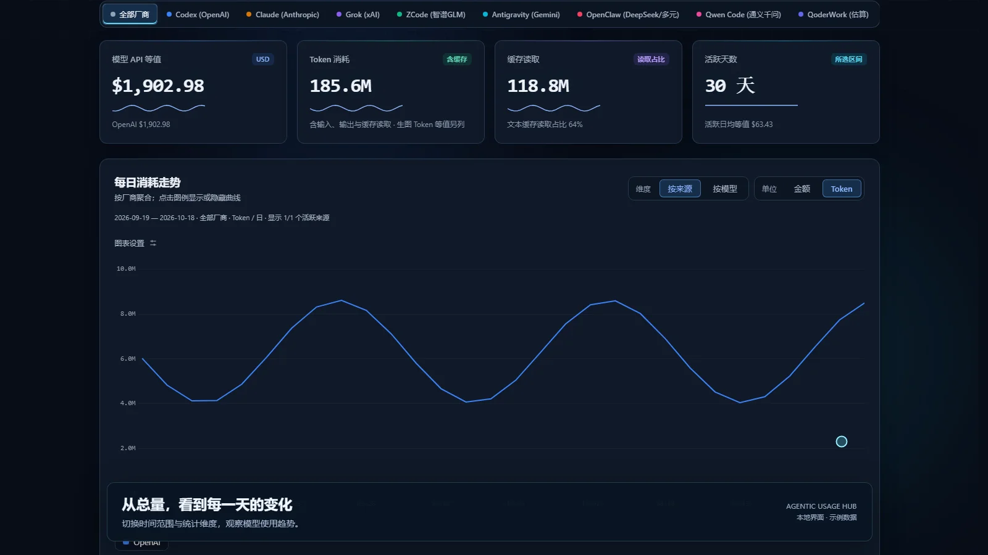
Task: Filter by ZCode (智谱GLM) vendor
Action: click(x=431, y=14)
